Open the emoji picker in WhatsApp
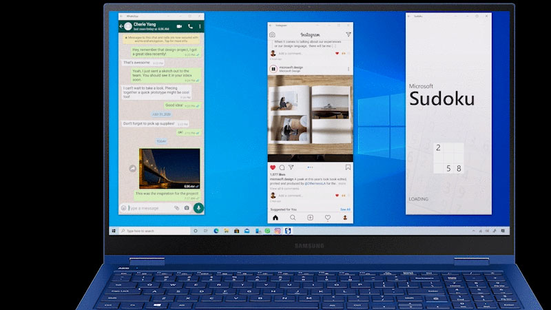Viewport: 551px width, 310px height. (124, 208)
